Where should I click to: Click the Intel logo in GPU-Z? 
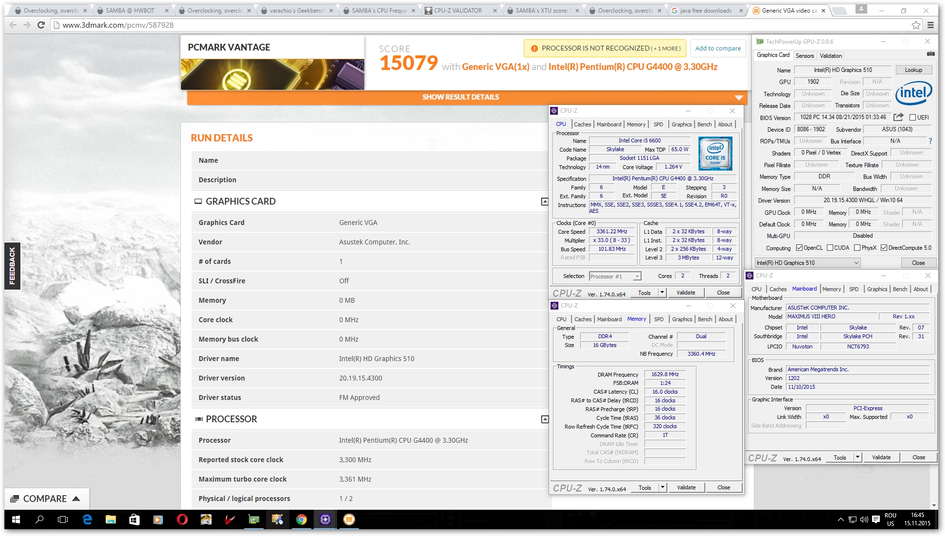pyautogui.click(x=914, y=93)
